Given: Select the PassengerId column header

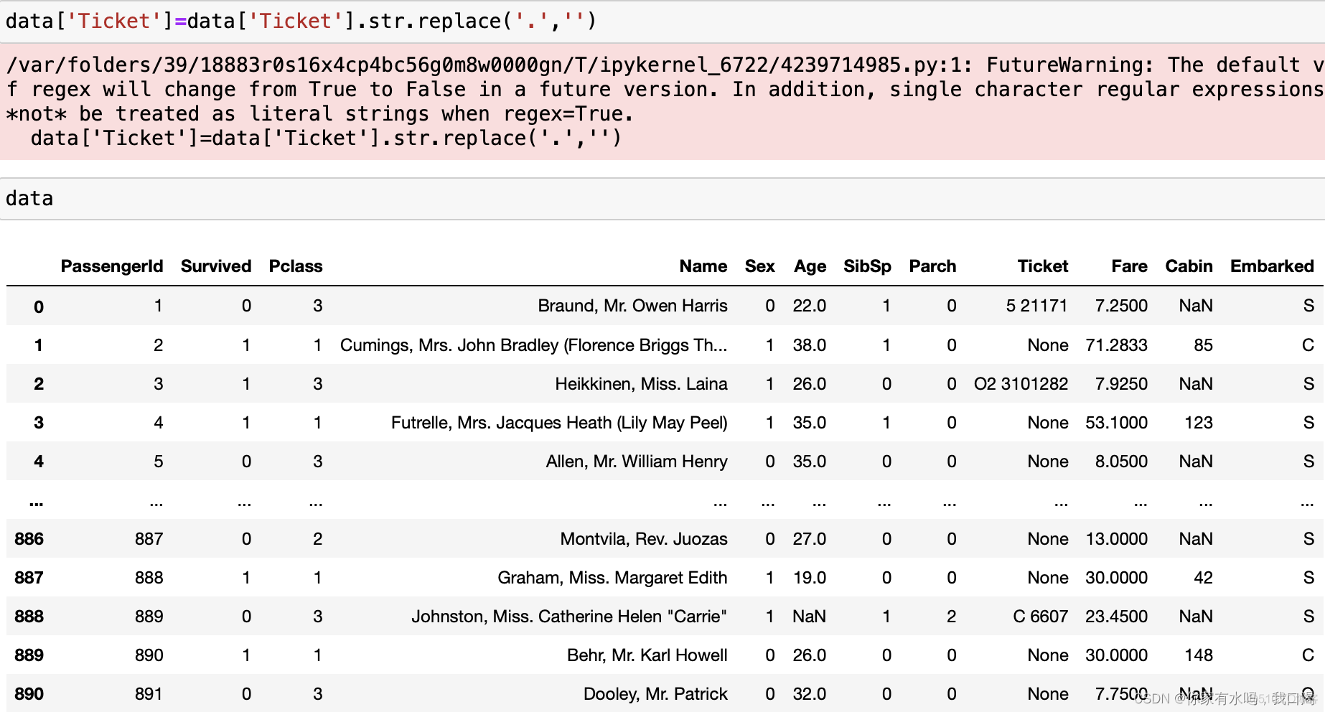Looking at the screenshot, I should coord(112,266).
